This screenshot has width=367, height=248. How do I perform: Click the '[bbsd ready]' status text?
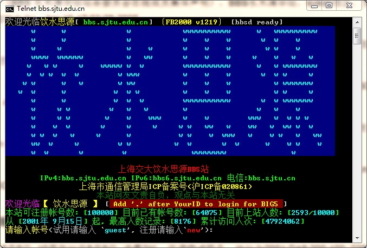(x=257, y=22)
